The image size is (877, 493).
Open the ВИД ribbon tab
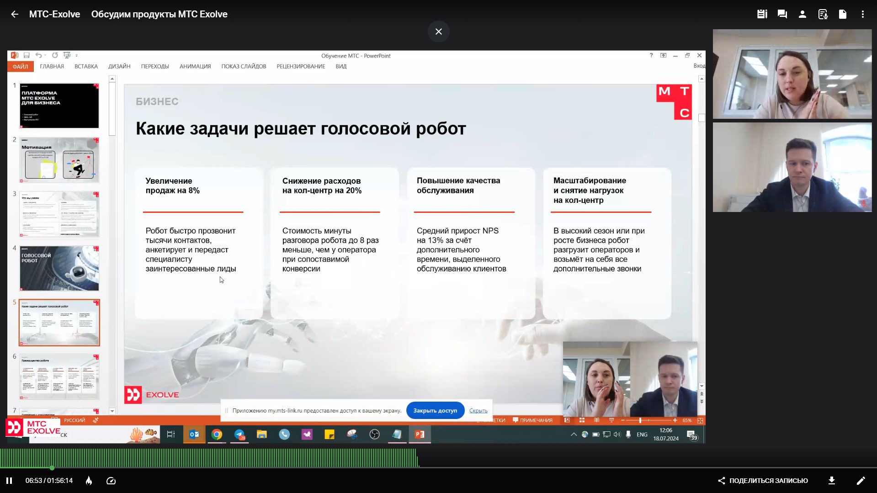[341, 66]
